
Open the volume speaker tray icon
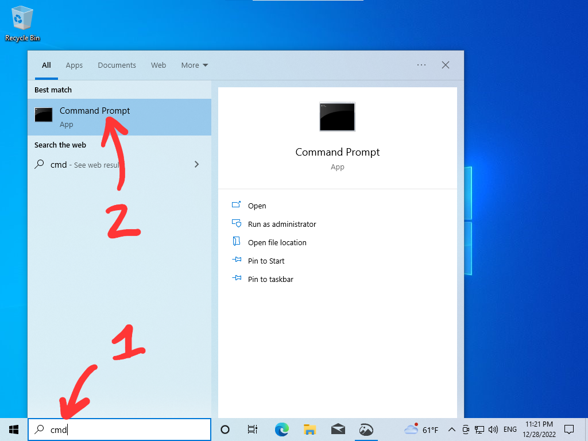tap(493, 430)
